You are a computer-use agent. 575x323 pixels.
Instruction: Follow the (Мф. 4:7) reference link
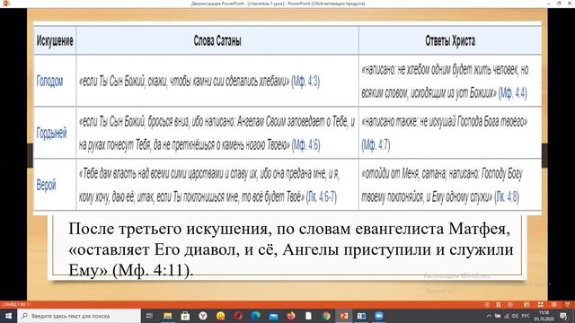pyautogui.click(x=376, y=145)
